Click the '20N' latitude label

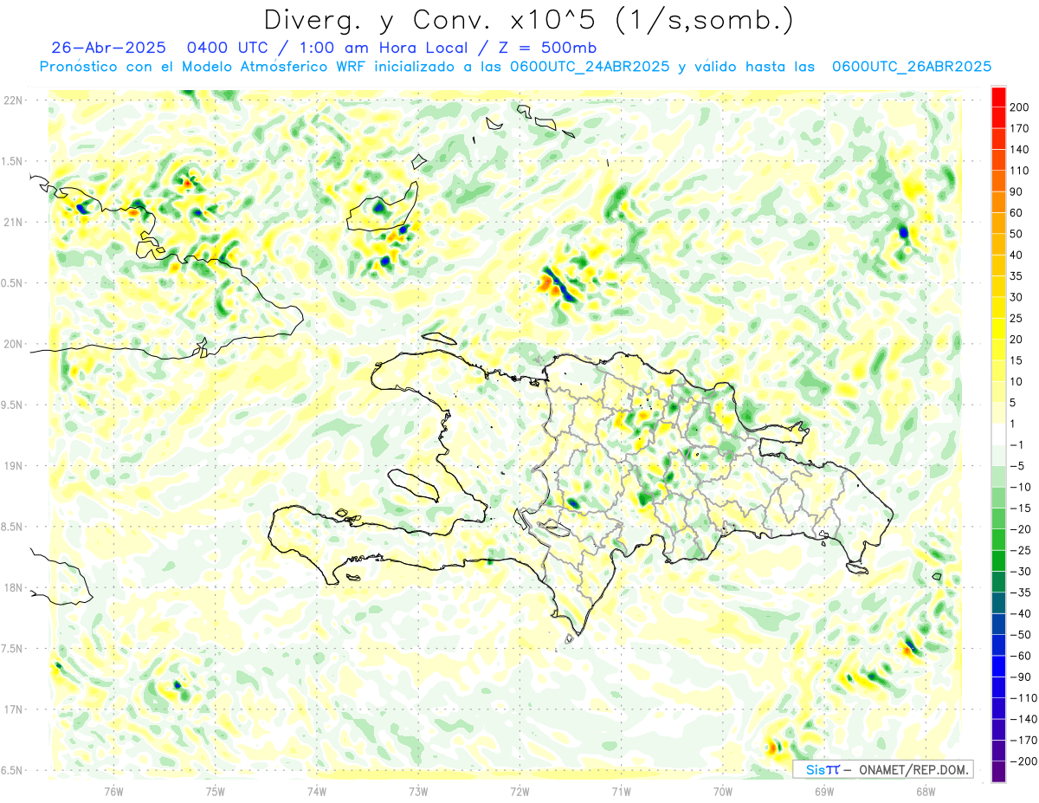(x=14, y=344)
